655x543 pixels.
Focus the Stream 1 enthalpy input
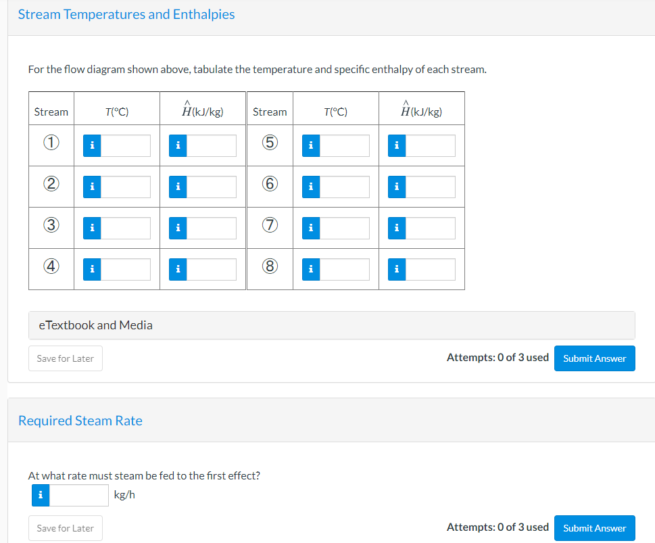(212, 145)
